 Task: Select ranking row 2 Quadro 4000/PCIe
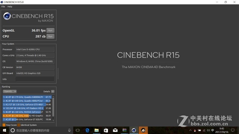pos(27,101)
